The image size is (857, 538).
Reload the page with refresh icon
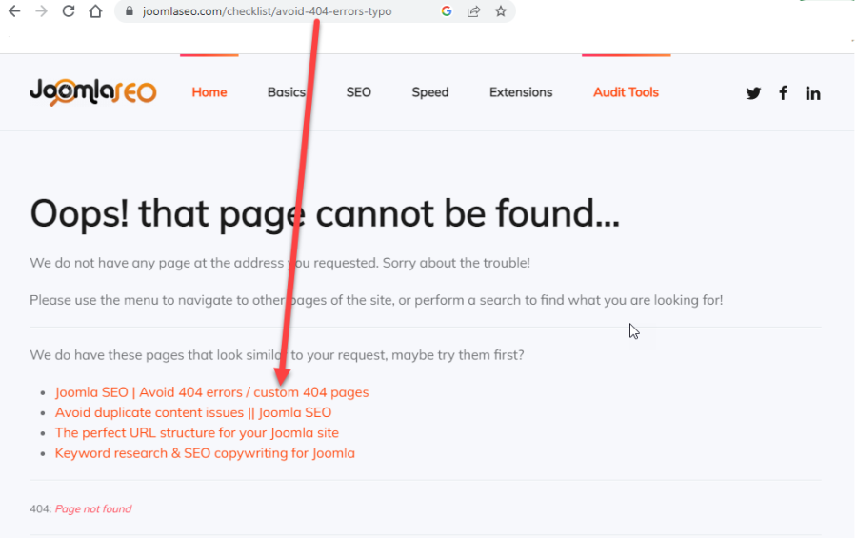[x=69, y=10]
